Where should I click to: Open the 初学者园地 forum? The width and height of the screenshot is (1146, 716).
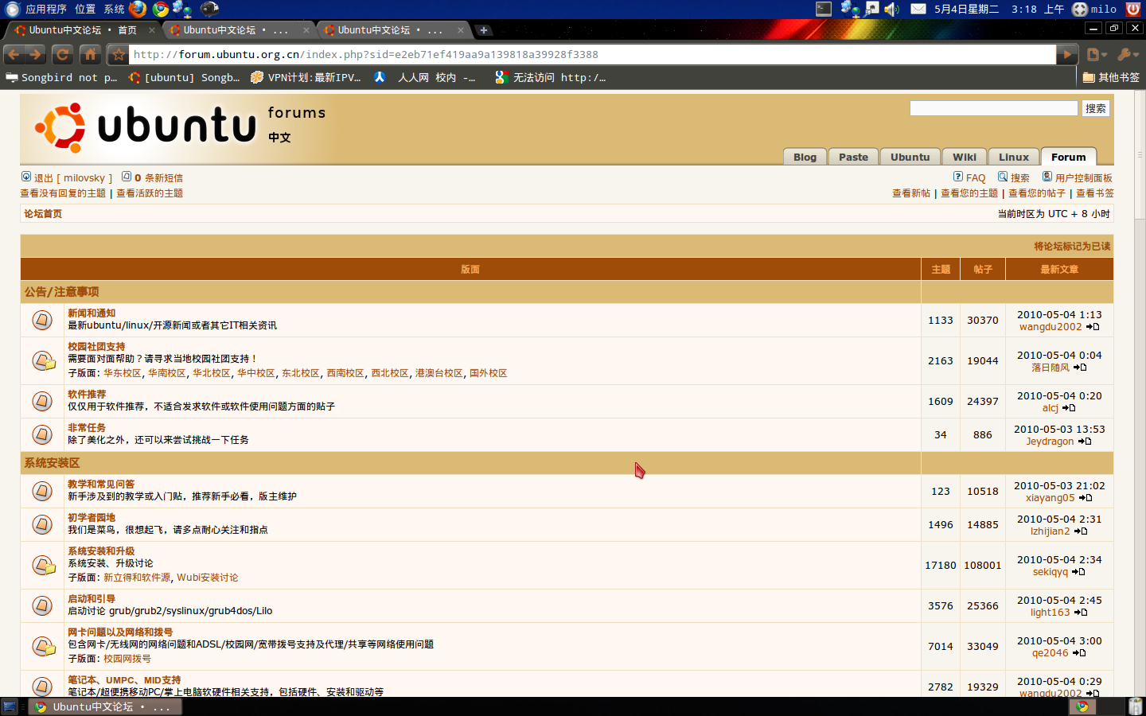tap(92, 518)
